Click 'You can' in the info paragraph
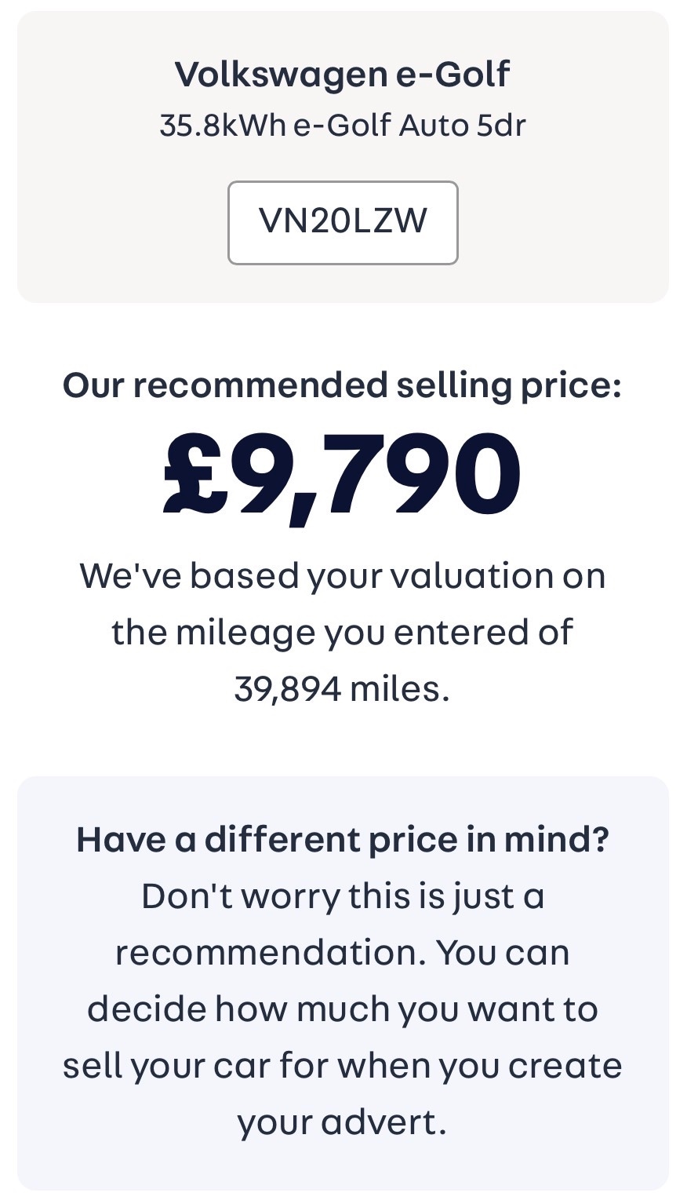 503,953
